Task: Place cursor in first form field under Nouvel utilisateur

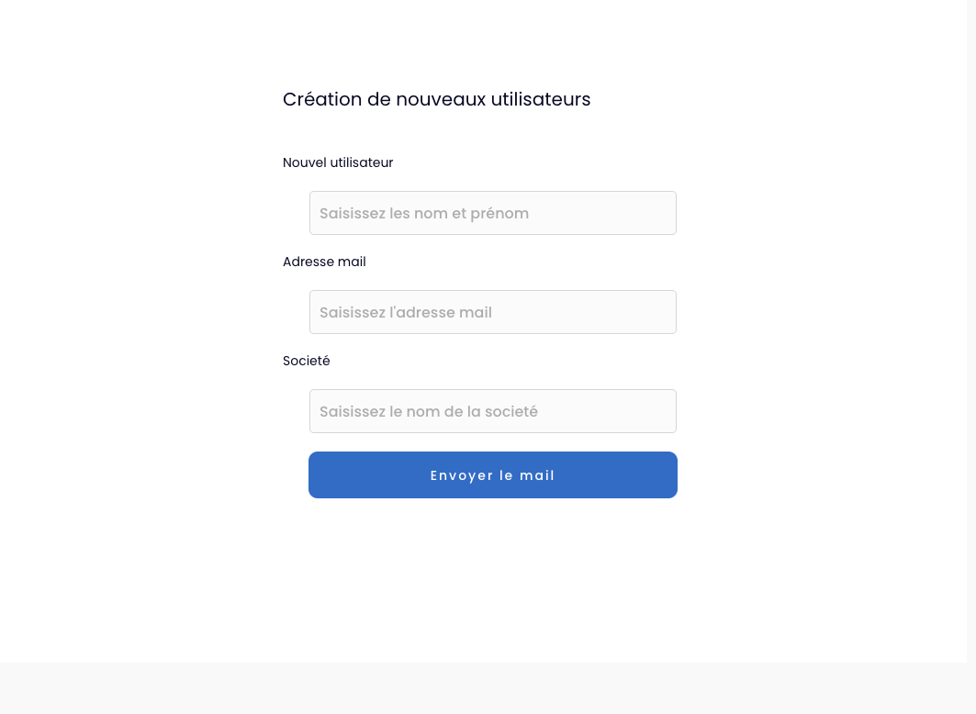Action: click(x=492, y=213)
